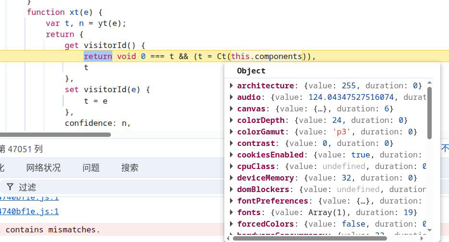Expand the deviceMemory property
The width and height of the screenshot is (449, 242).
(x=231, y=178)
